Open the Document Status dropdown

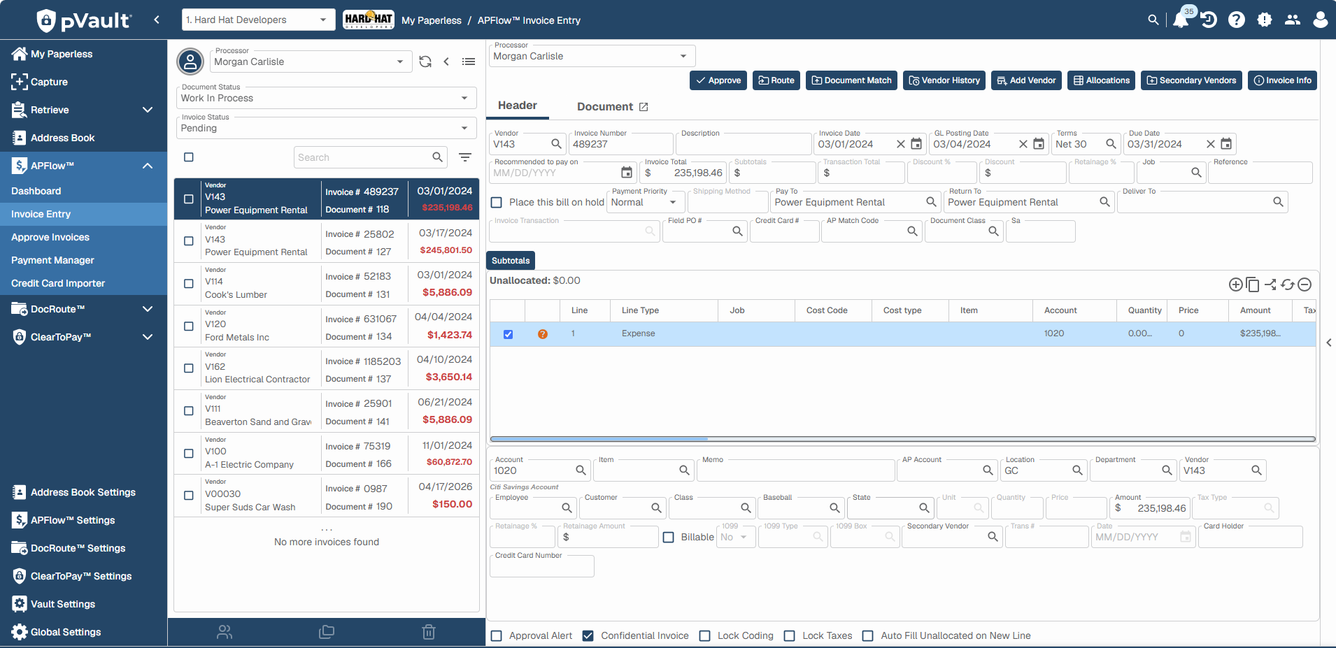click(x=326, y=98)
